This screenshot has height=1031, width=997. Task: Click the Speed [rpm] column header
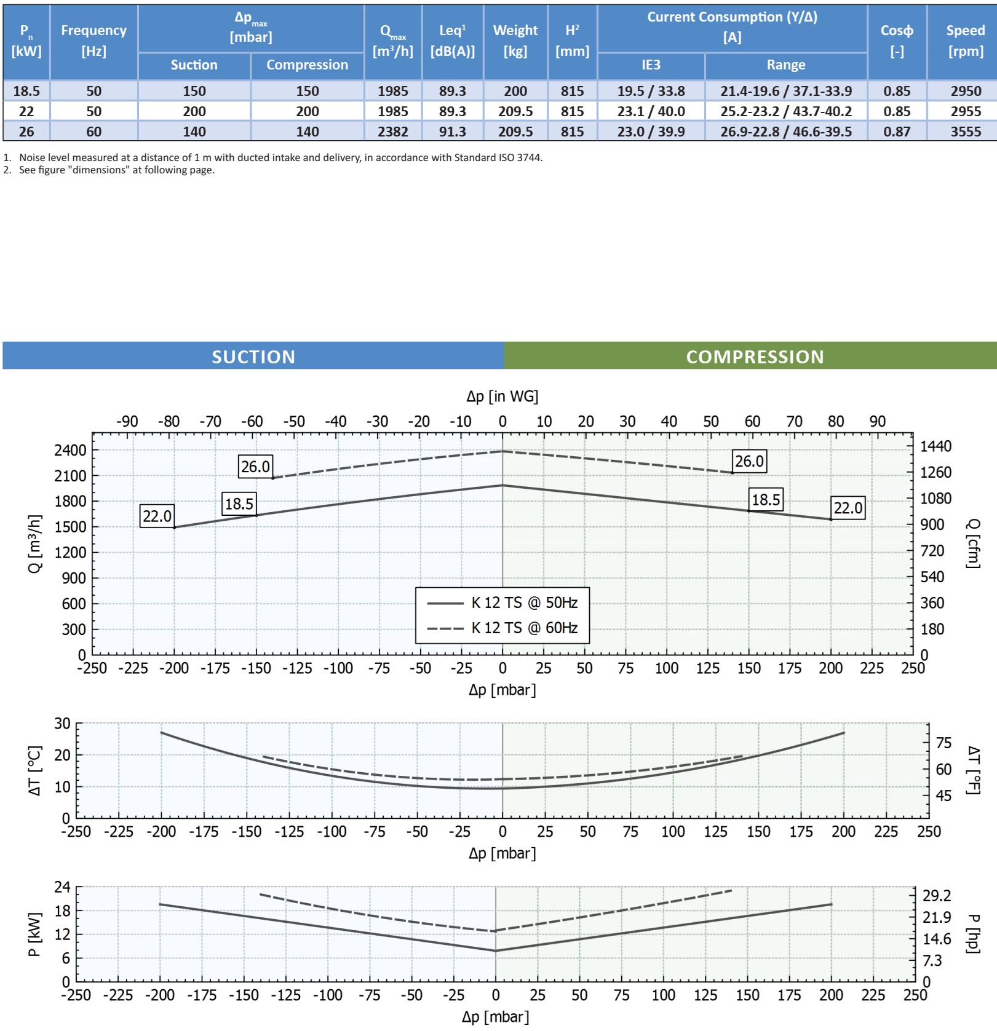pyautogui.click(x=965, y=41)
